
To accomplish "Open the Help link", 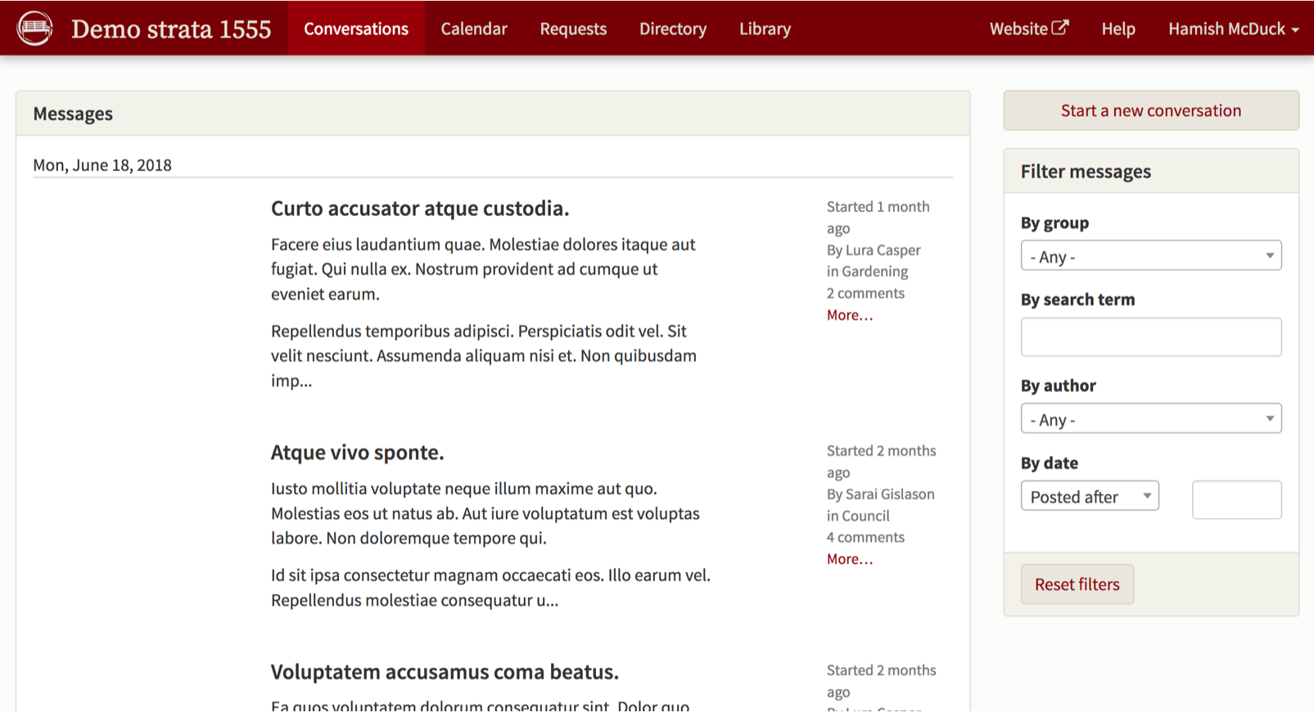I will click(1118, 29).
